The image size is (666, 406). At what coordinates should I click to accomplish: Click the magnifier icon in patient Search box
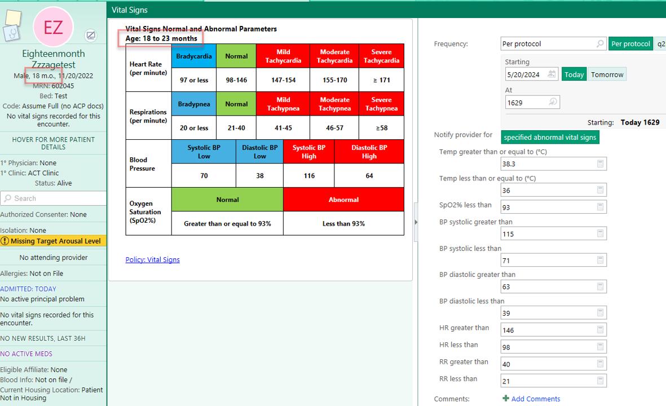coord(8,198)
